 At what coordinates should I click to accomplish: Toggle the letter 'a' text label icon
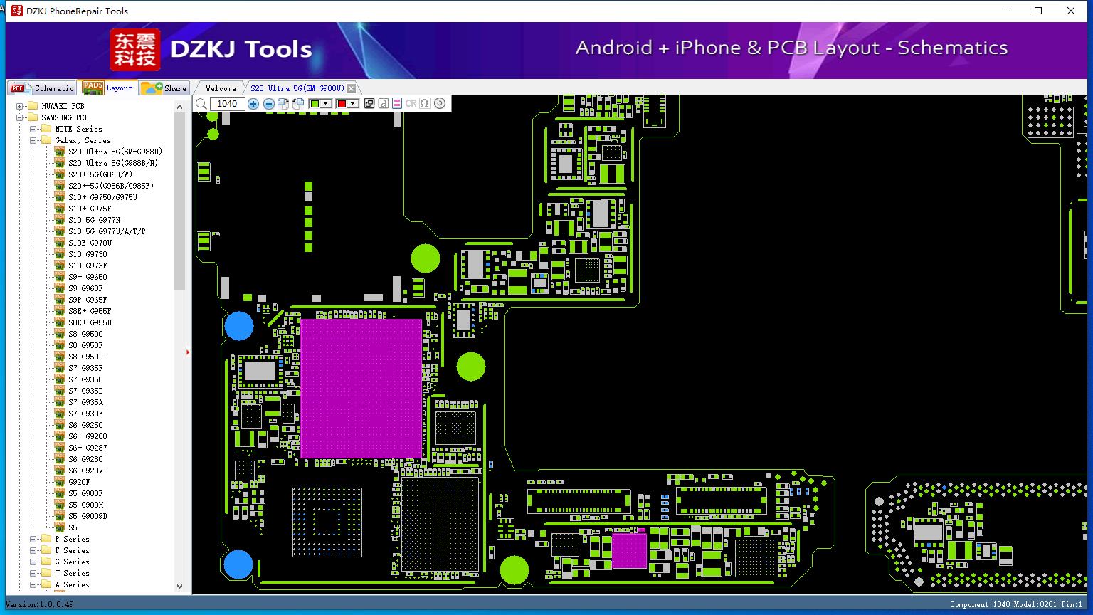384,103
